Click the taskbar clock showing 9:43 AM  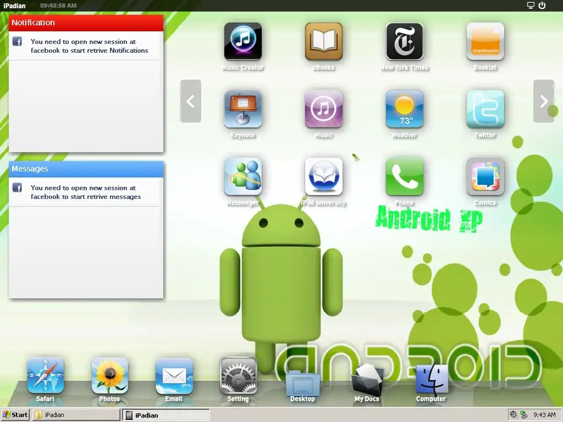544,415
